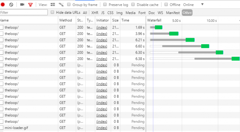Click file icon of the 6.38 s request
240x132 pixels.
[x=1, y=59]
